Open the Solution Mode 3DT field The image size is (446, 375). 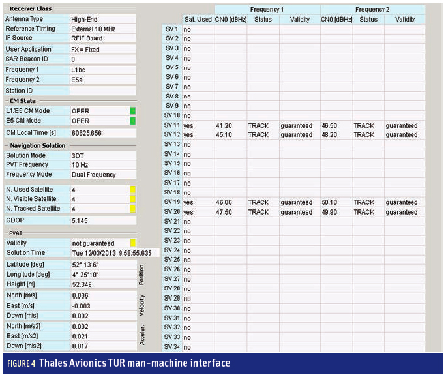pos(102,155)
